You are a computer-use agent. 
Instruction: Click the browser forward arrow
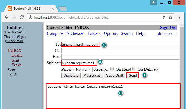(x=14, y=17)
